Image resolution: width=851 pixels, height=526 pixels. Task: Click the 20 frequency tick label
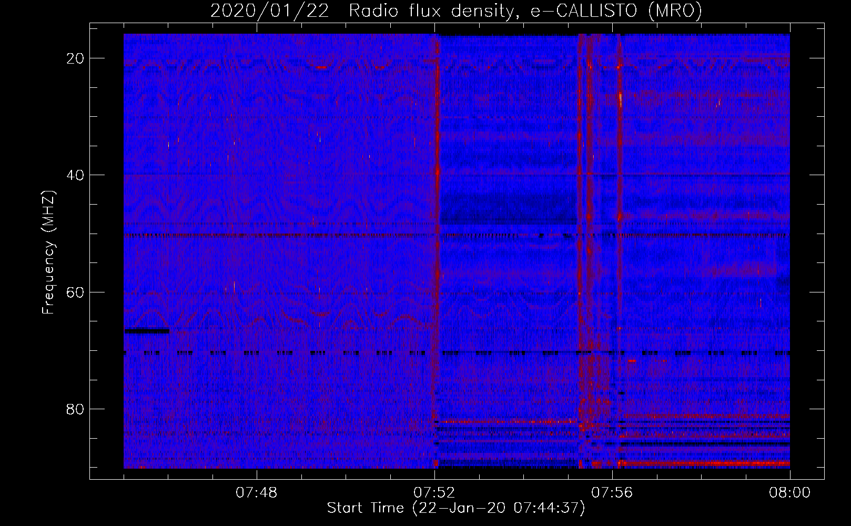[x=76, y=58]
